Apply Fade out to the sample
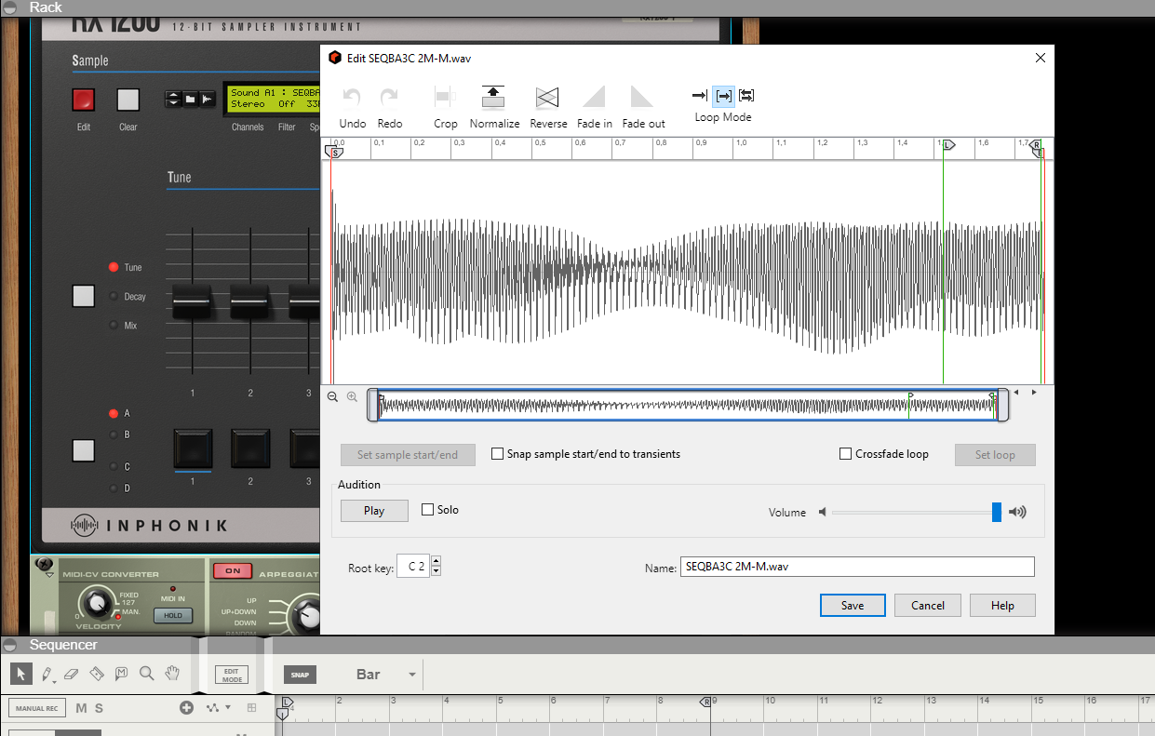Image resolution: width=1155 pixels, height=736 pixels. 642,97
